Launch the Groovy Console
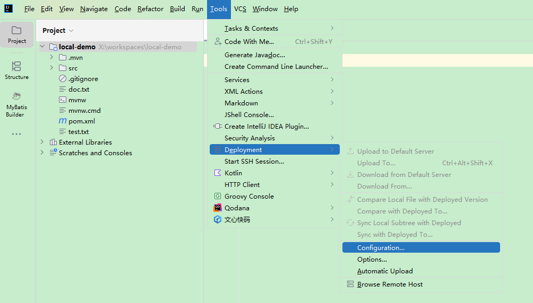 [249, 197]
